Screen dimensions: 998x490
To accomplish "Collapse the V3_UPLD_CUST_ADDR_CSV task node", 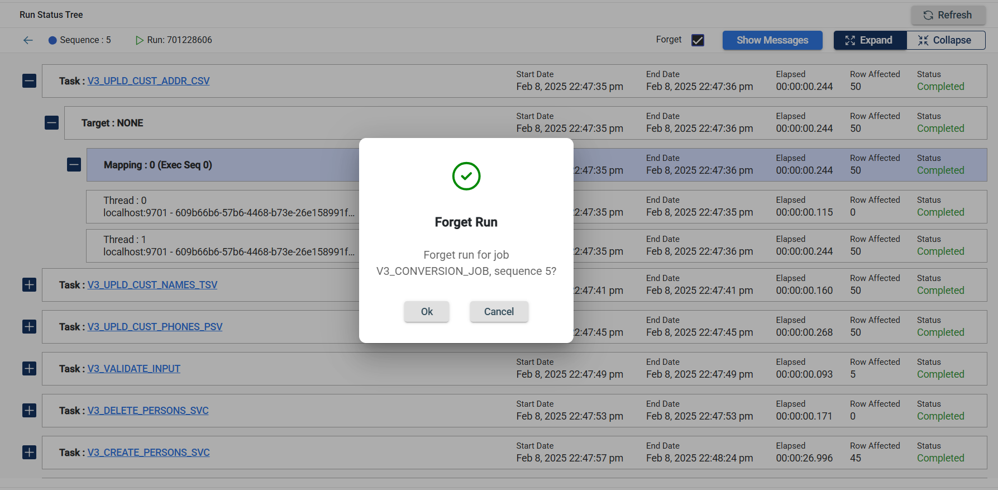I will point(30,81).
